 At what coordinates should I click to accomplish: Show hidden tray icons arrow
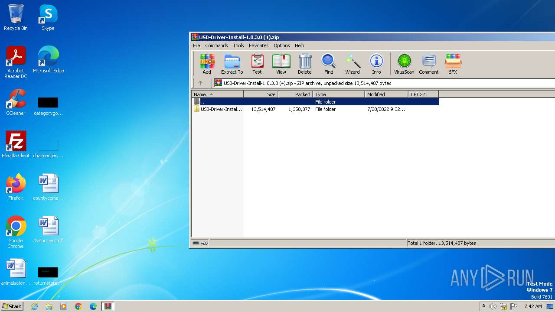[483, 306]
